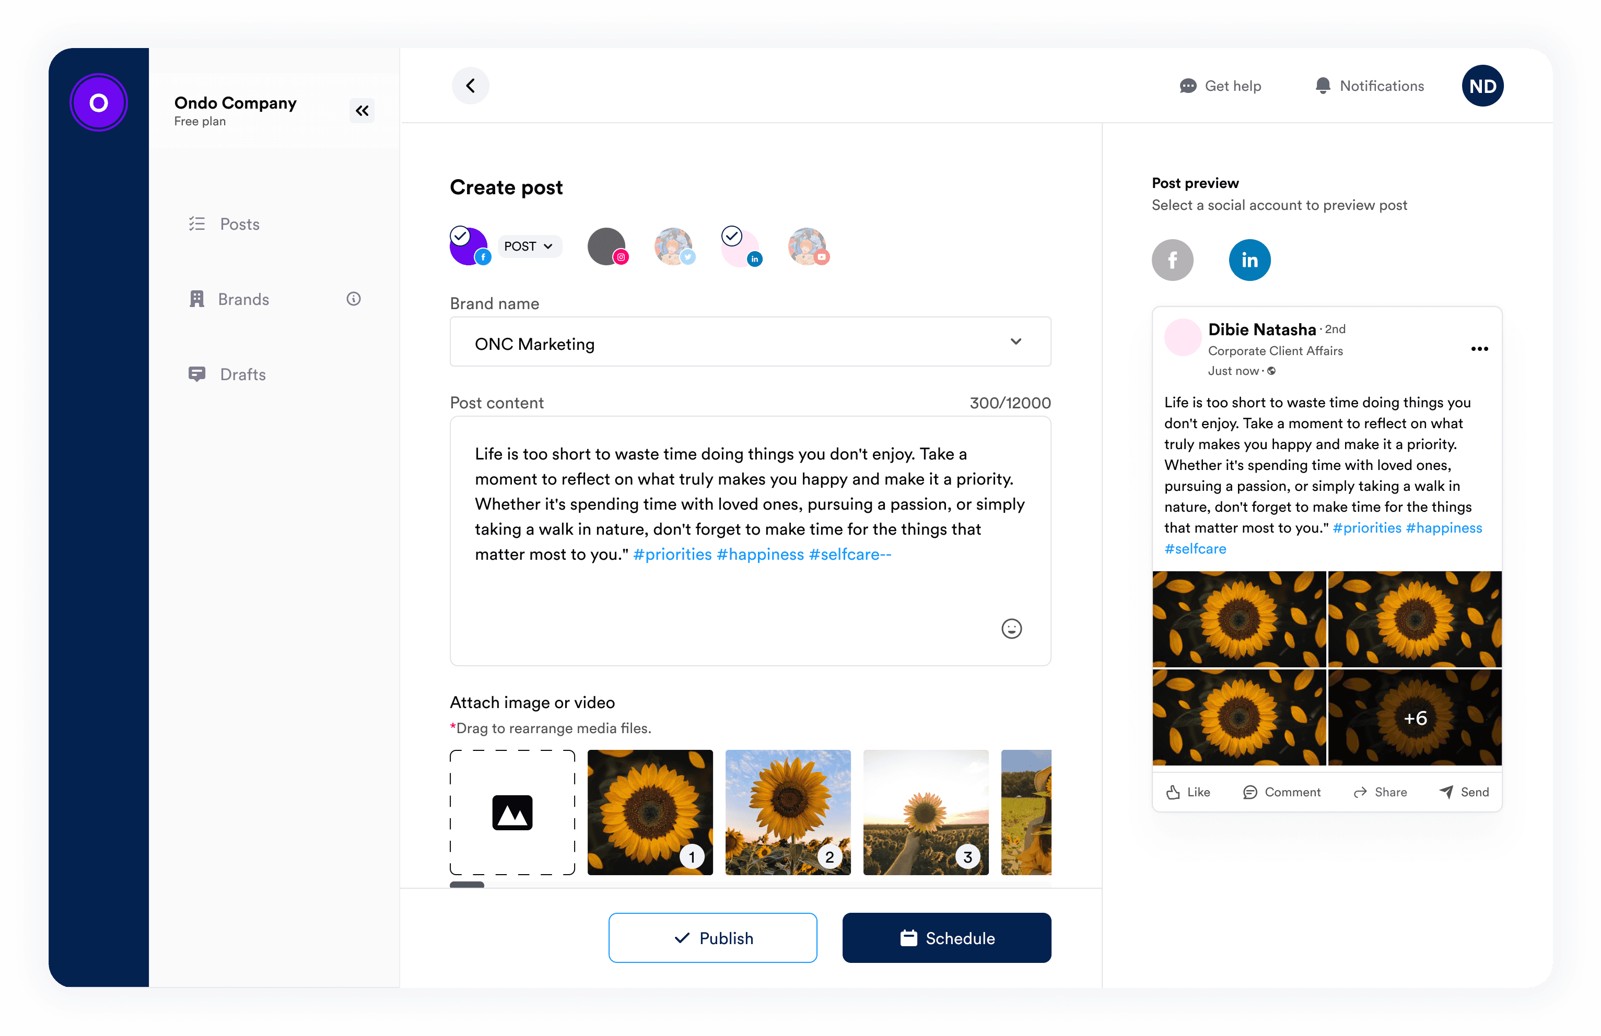Expand the Brand name ONC Marketing dropdown
Screen dimensions: 1601x1036
[x=750, y=342]
